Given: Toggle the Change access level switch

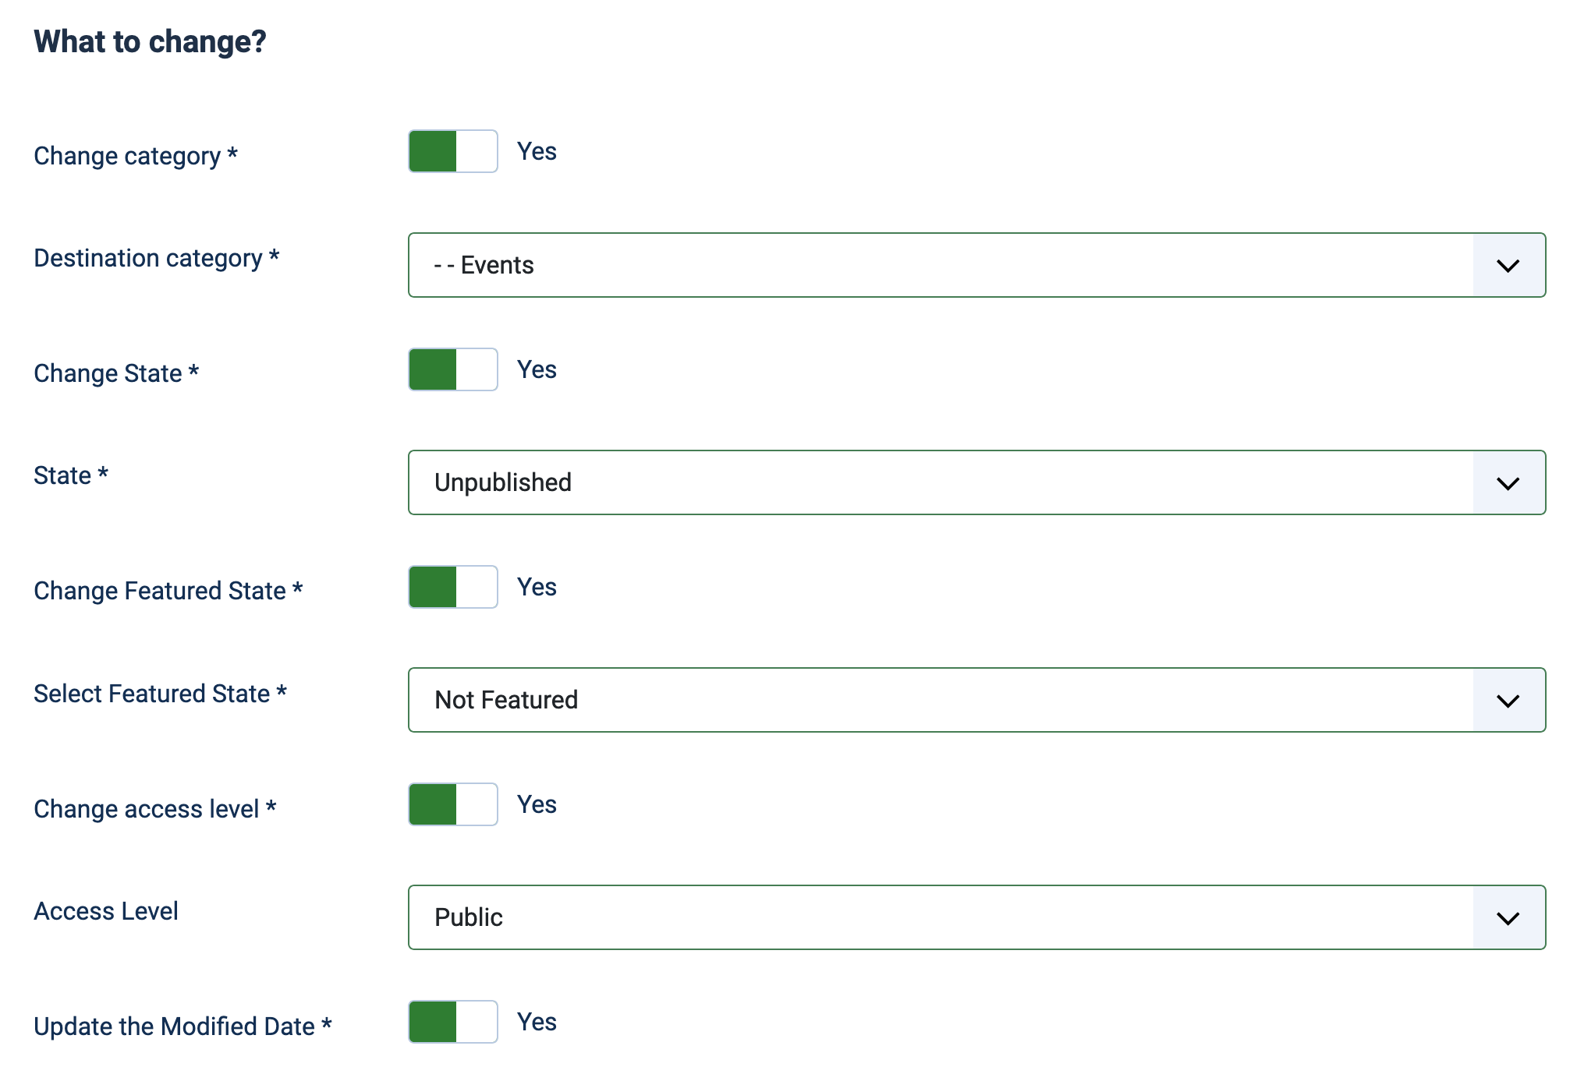Looking at the screenshot, I should (x=452, y=804).
